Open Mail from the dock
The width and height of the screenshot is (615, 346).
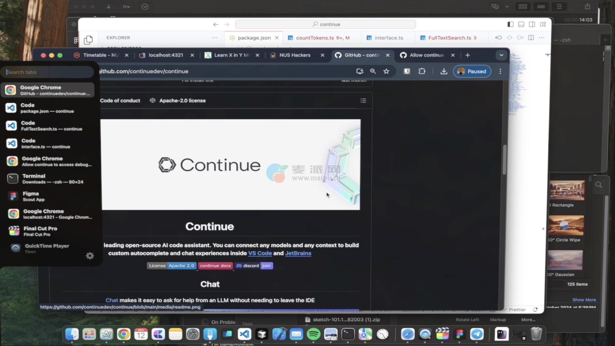tap(296, 334)
